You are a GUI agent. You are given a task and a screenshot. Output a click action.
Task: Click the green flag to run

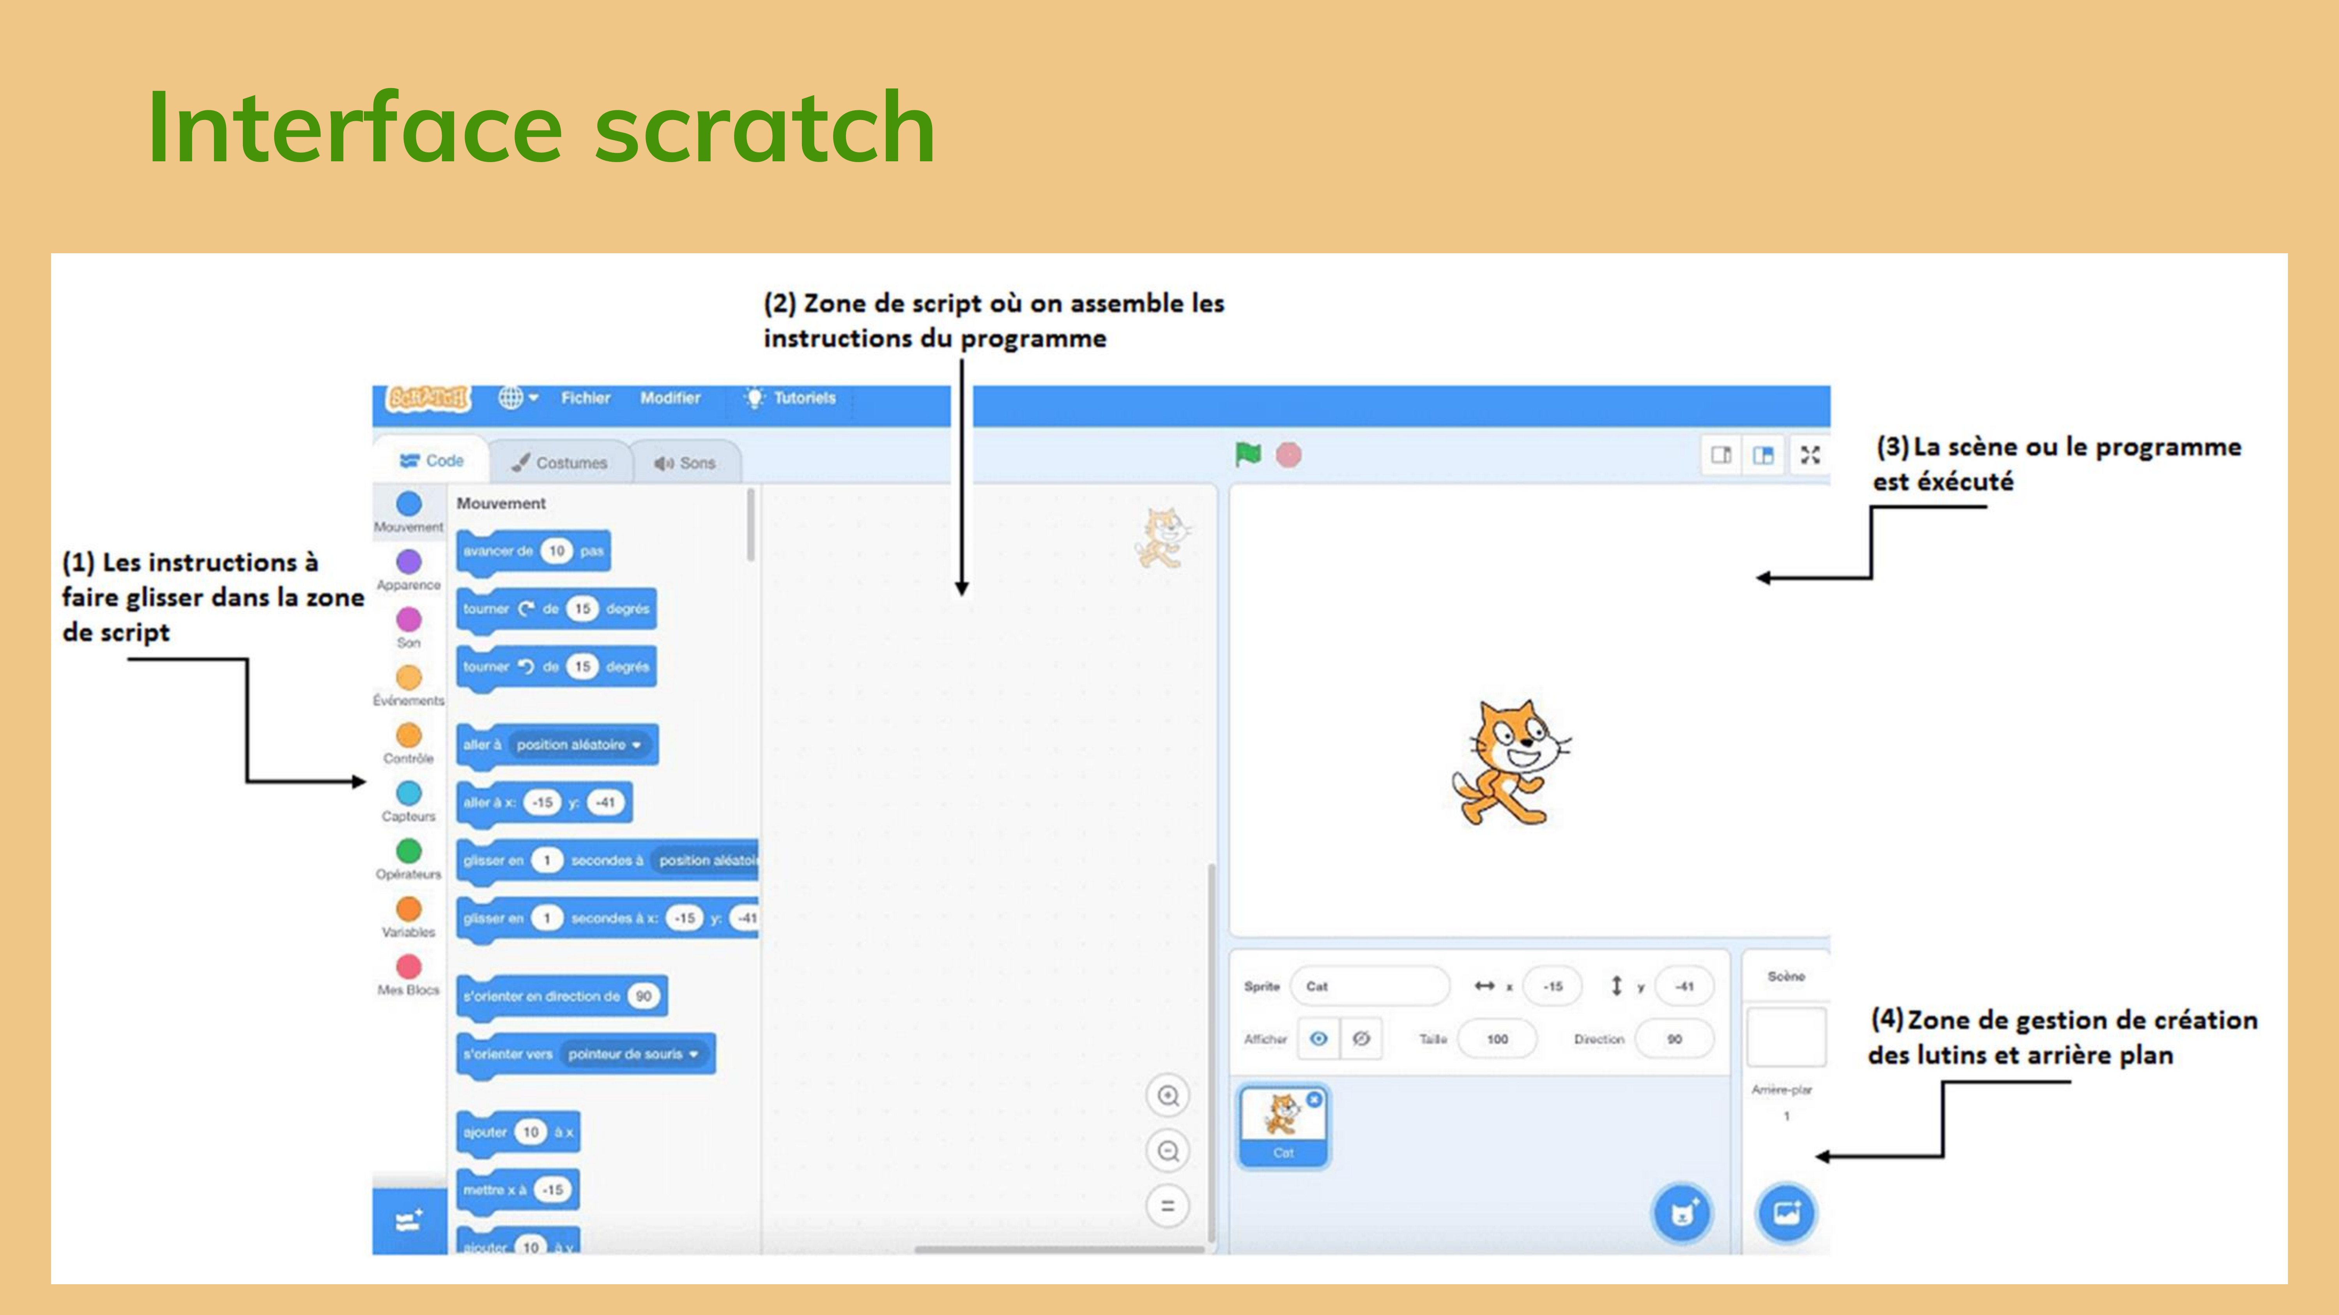point(1249,454)
